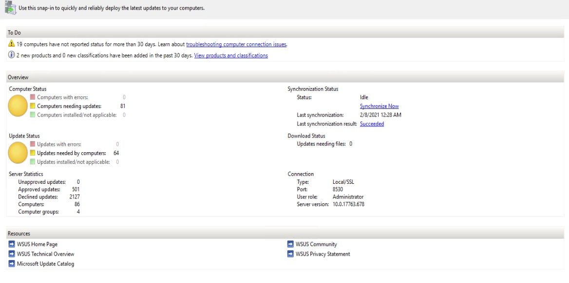Click the Download Status heading

pyautogui.click(x=306, y=136)
